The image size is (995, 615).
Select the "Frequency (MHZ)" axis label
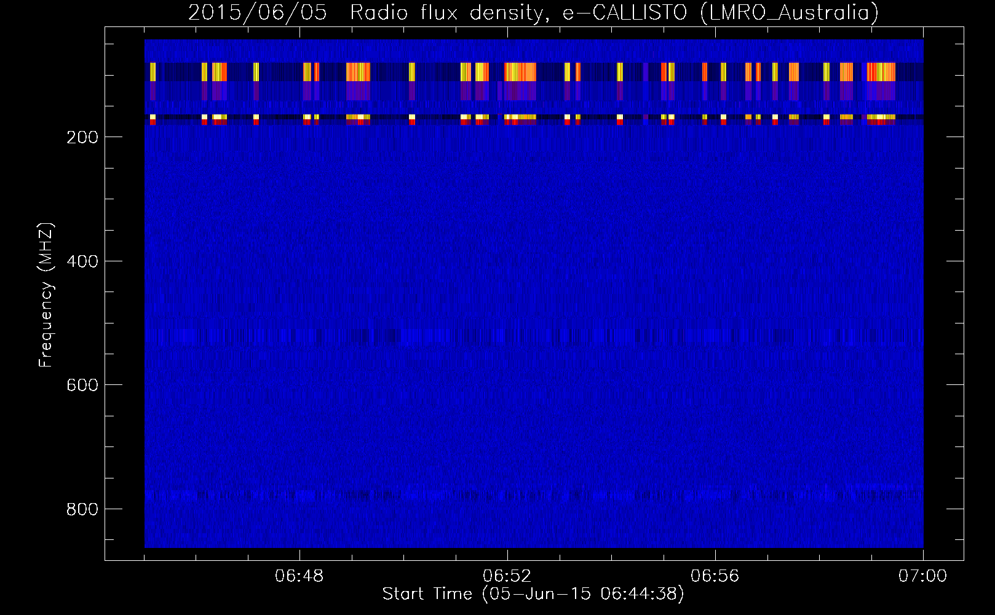(x=46, y=295)
